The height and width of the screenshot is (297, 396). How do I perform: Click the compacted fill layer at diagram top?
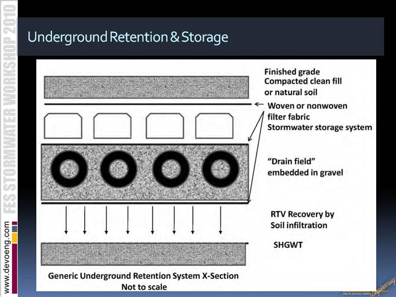pyautogui.click(x=147, y=87)
